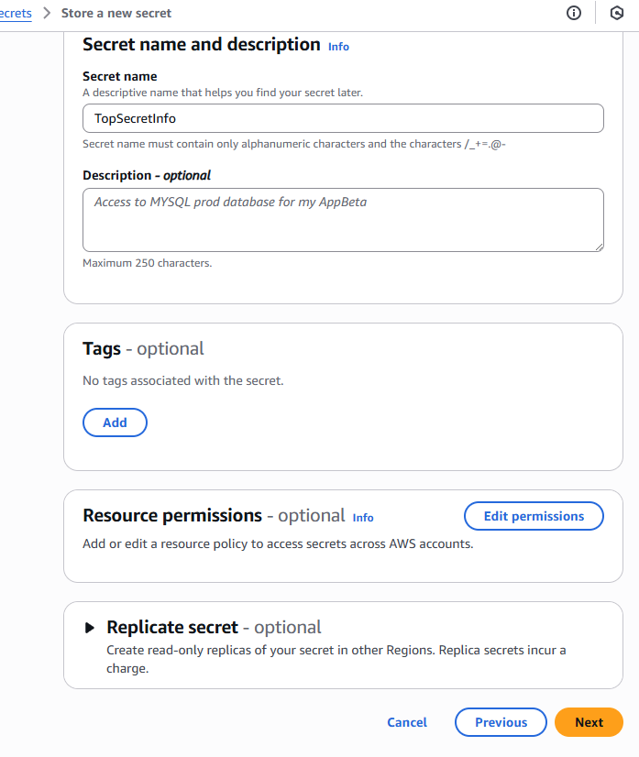Select the Store a new secret breadcrumb item
639x757 pixels.
point(117,13)
